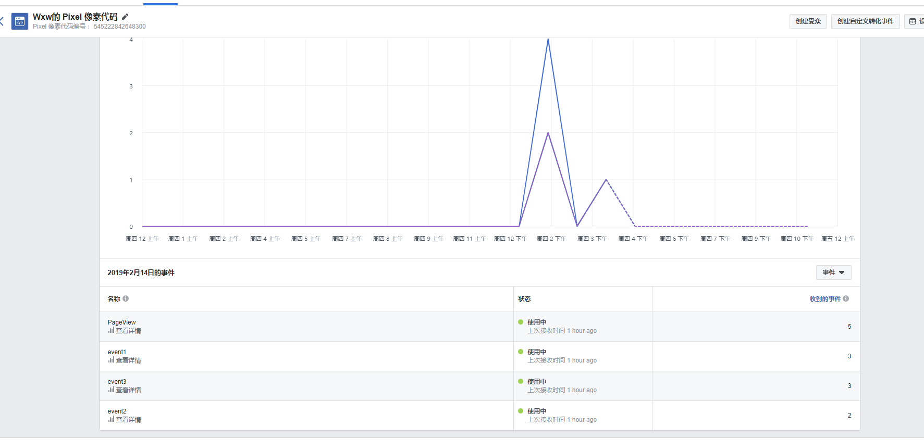This screenshot has height=440, width=924.
Task: Click the bar chart icon under PageView
Action: click(111, 330)
